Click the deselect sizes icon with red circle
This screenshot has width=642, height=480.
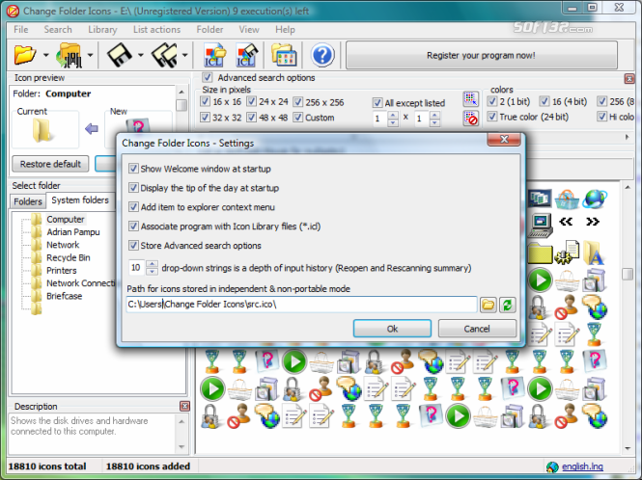pyautogui.click(x=470, y=119)
